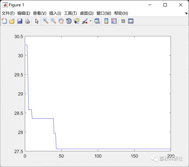Open the 编辑(E) menu
The height and width of the screenshot is (167, 189).
[x=24, y=13]
